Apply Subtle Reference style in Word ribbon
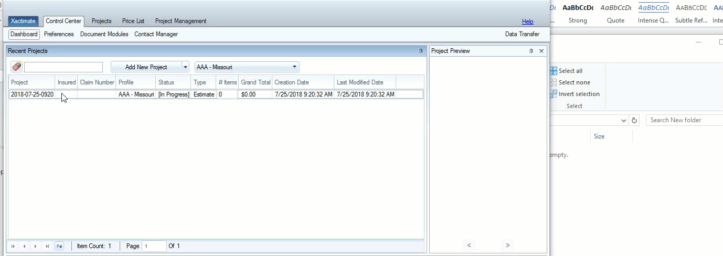 click(691, 14)
